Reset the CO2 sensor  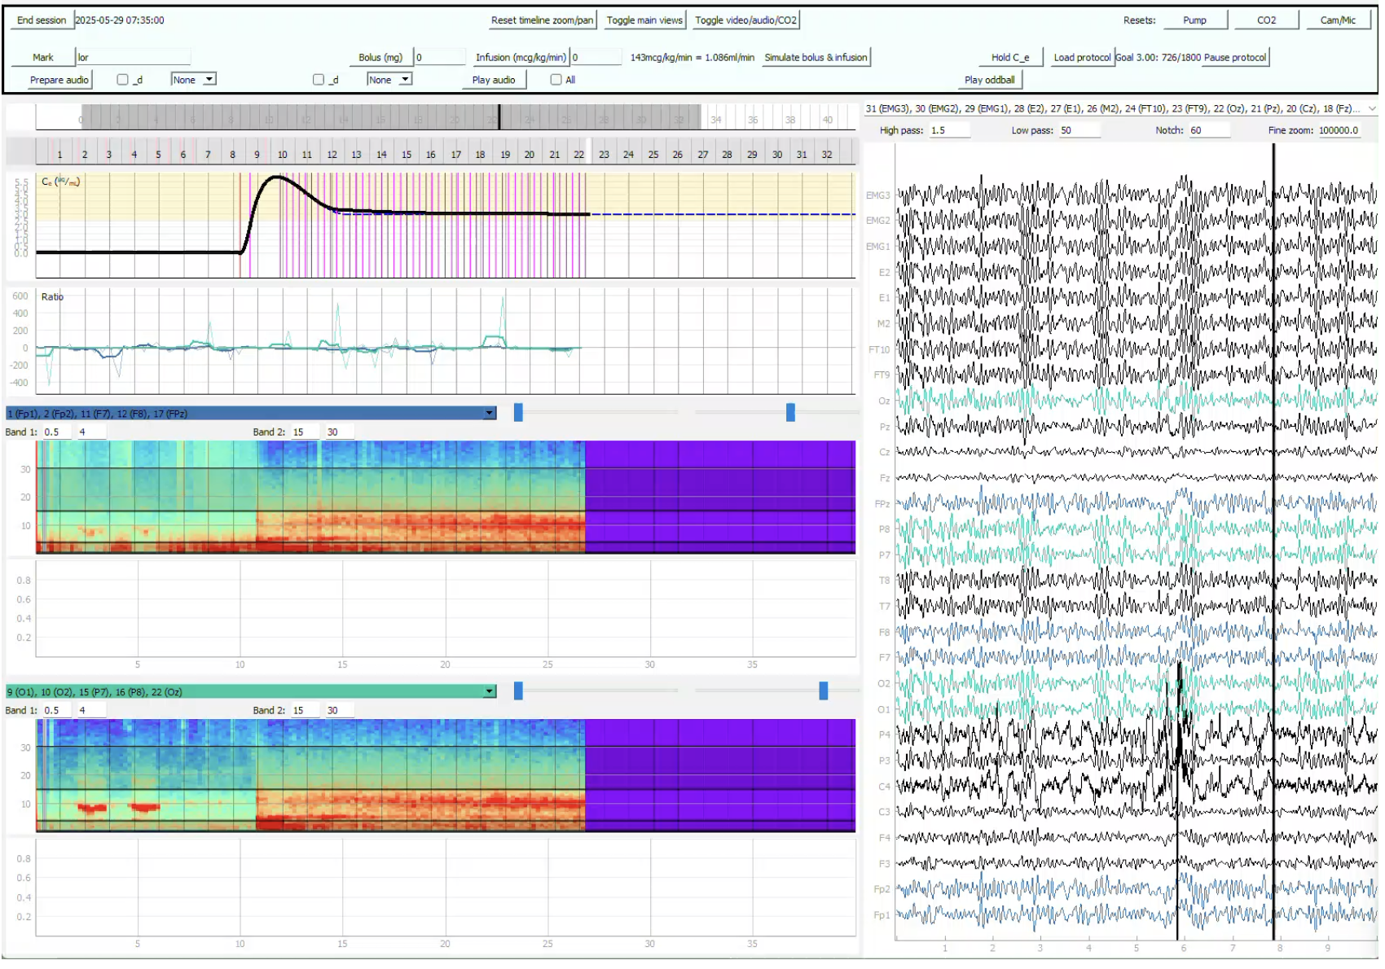pos(1265,20)
